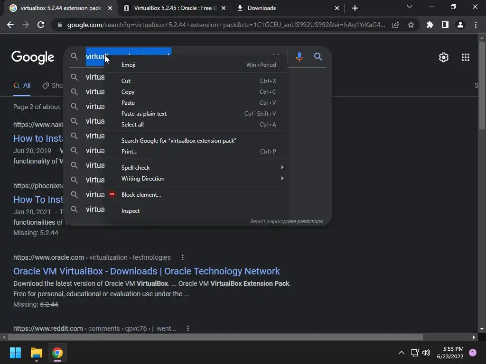The image size is (486, 364).
Task: Click the horizontal page scrollbar thumb
Action: tap(215, 337)
